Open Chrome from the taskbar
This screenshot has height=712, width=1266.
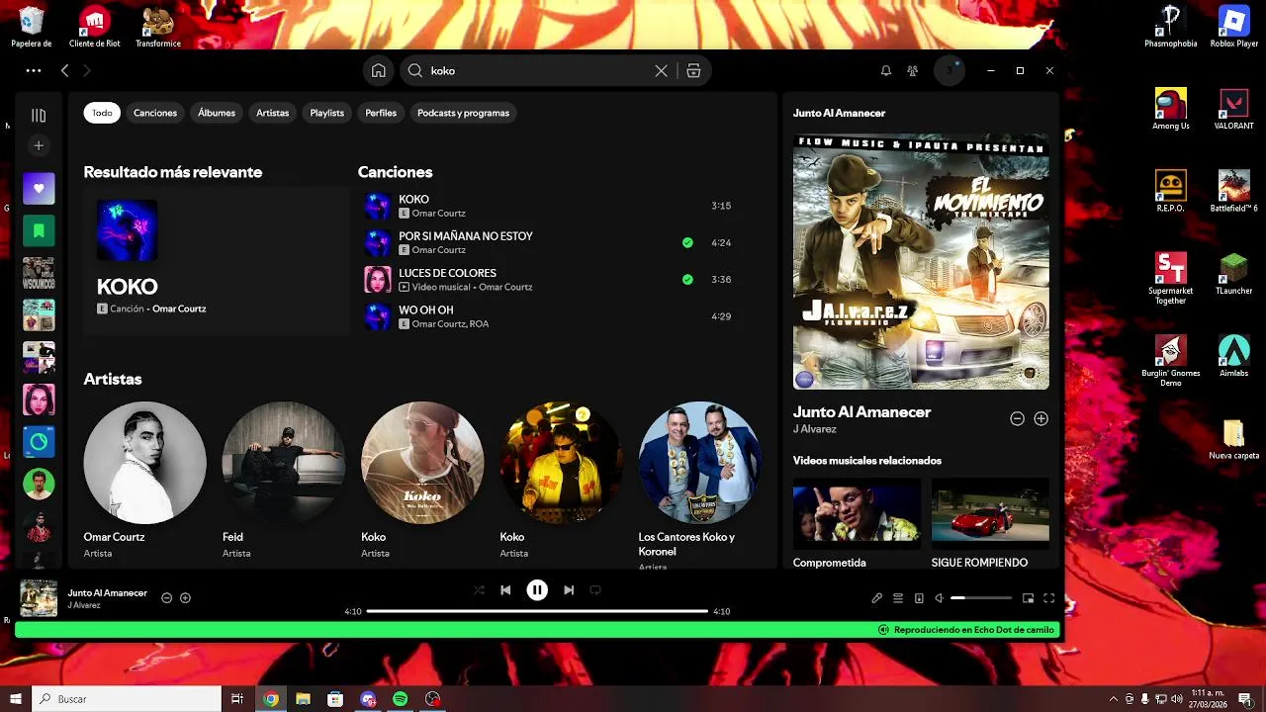[x=271, y=699]
